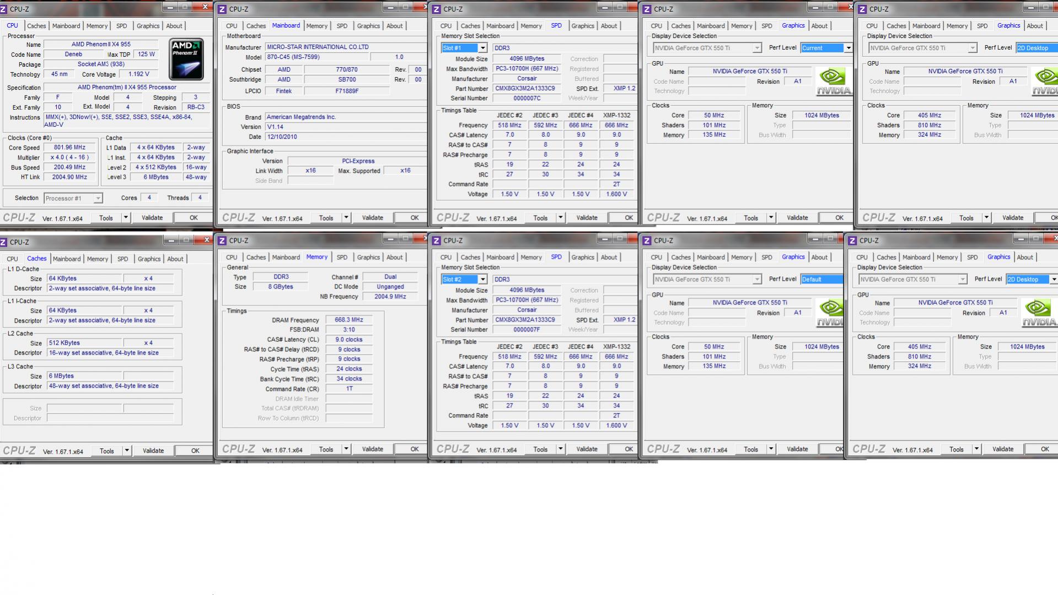1058x595 pixels.
Task: Click the Core Speed value '801.96 MHz'
Action: pyautogui.click(x=70, y=148)
